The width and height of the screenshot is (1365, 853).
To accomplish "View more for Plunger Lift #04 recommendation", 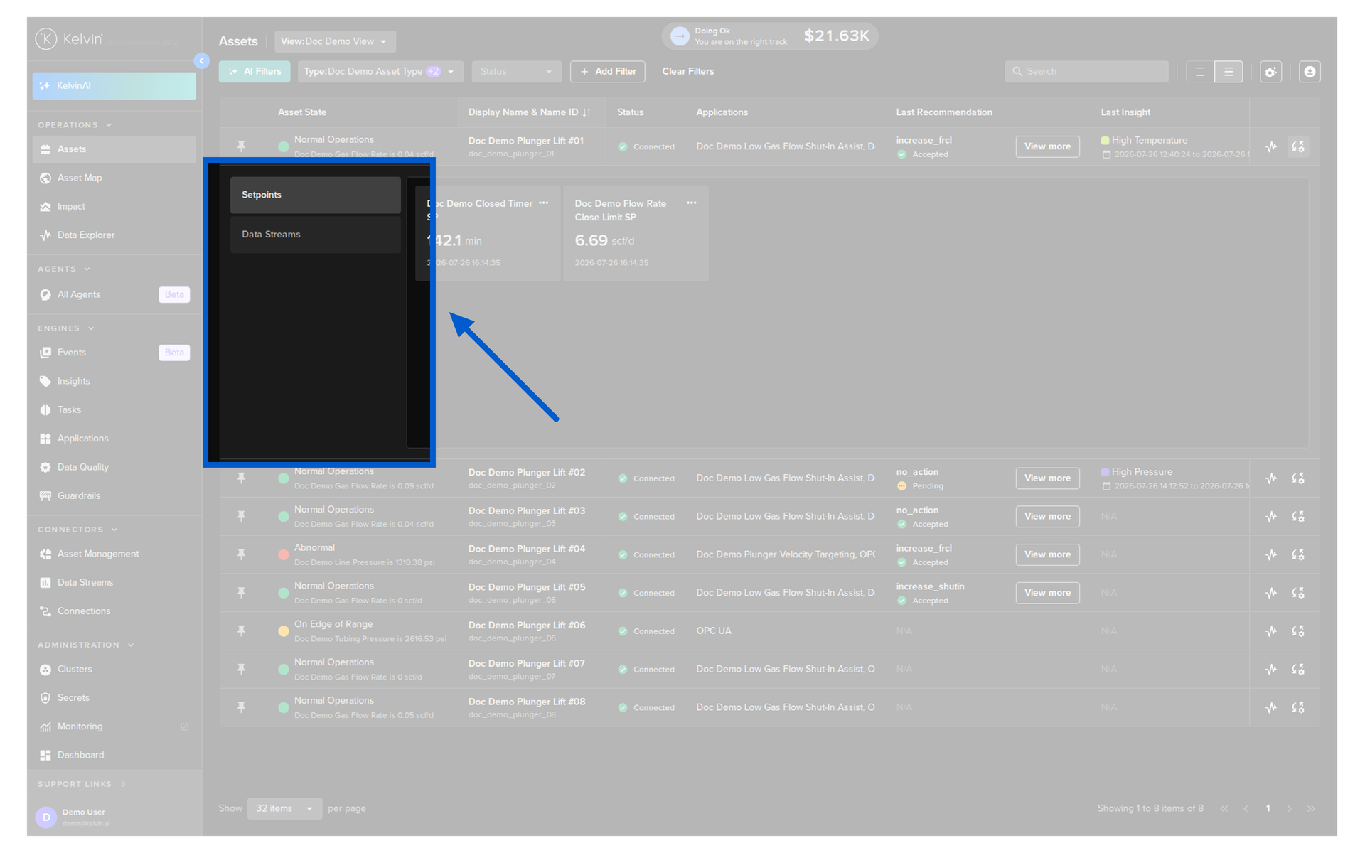I will (x=1047, y=554).
